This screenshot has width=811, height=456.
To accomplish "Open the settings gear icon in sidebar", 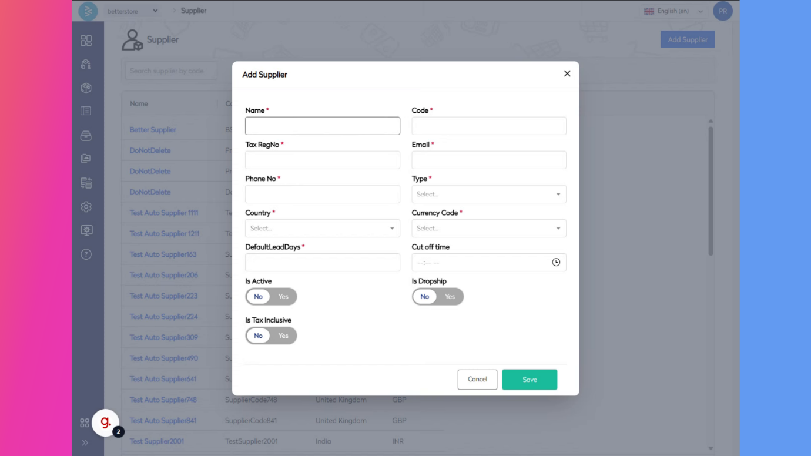I will 86,207.
